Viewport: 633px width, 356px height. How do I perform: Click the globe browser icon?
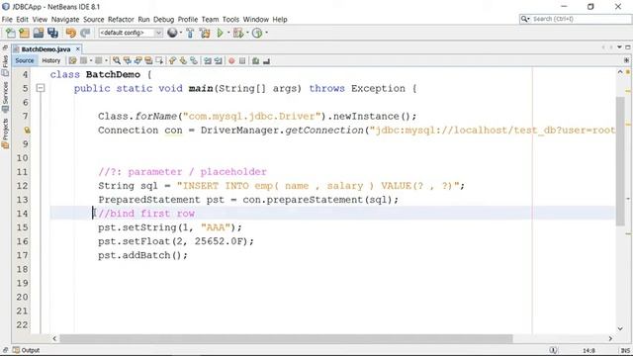pyautogui.click(x=172, y=33)
